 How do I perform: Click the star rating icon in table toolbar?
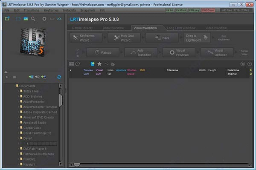pos(99,64)
